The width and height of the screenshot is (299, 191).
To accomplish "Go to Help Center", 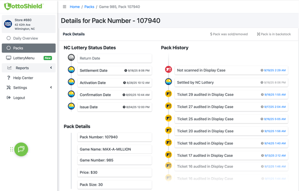I will pyautogui.click(x=23, y=78).
